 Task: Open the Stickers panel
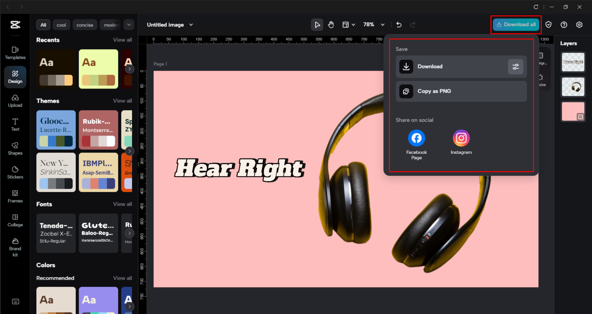(15, 172)
